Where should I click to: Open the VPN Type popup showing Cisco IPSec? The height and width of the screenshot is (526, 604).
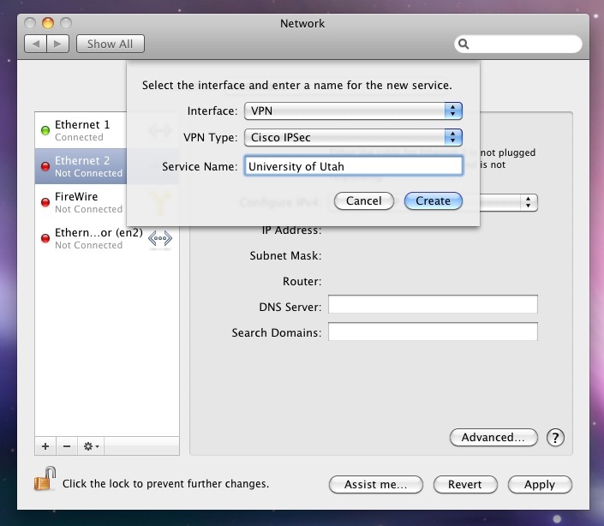click(x=353, y=137)
